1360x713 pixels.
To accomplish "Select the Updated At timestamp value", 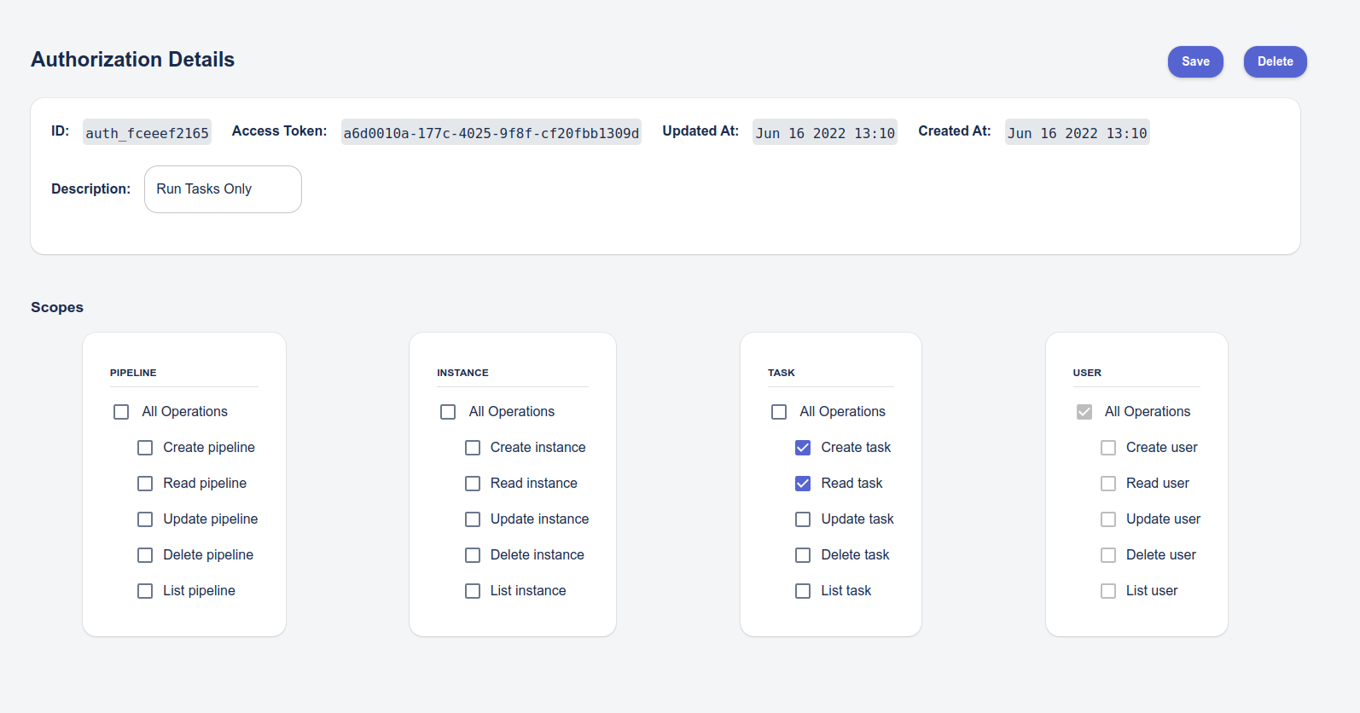I will click(825, 132).
